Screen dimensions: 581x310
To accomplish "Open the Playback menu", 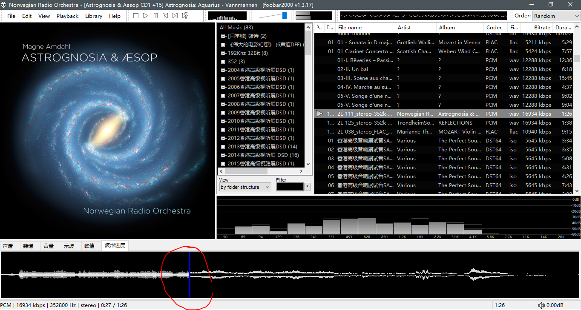I will click(67, 16).
